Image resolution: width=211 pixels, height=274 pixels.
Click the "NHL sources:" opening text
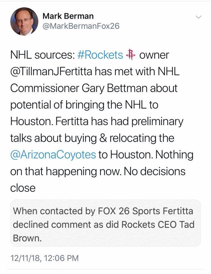(x=43, y=55)
